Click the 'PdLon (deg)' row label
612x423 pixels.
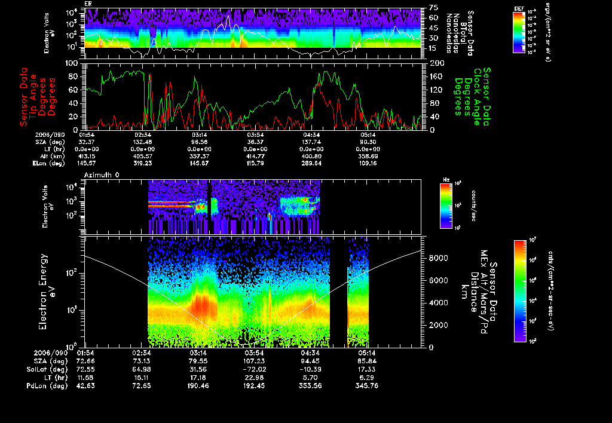click(x=47, y=386)
